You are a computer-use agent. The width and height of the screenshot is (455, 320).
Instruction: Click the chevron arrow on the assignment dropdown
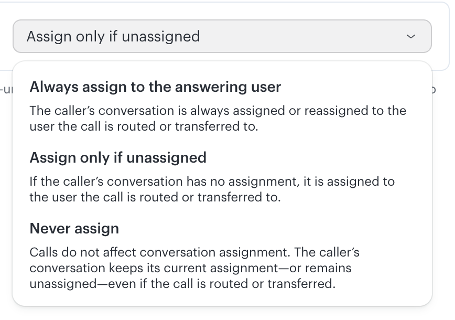pos(411,37)
